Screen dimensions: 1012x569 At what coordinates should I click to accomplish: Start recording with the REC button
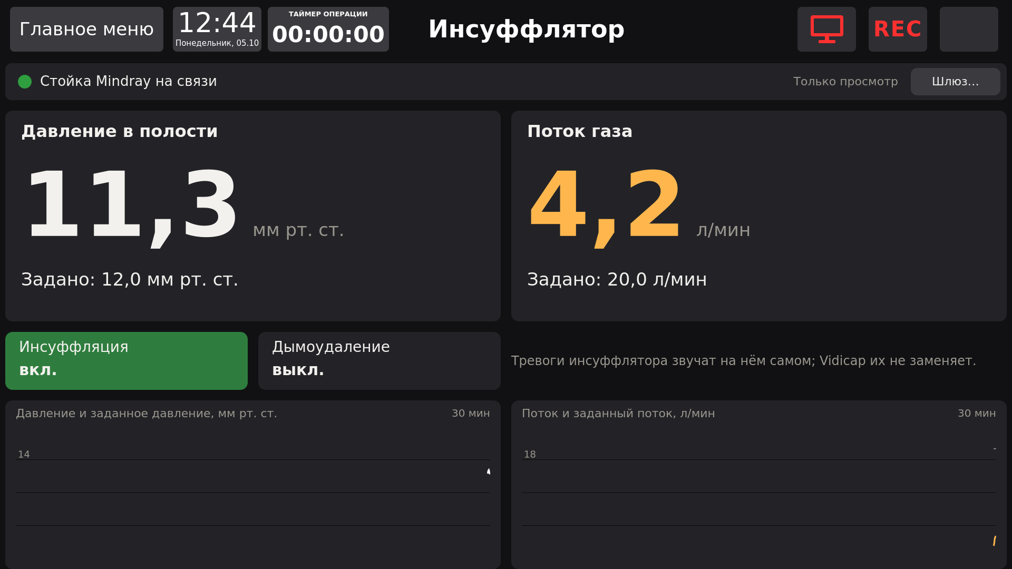click(x=898, y=29)
